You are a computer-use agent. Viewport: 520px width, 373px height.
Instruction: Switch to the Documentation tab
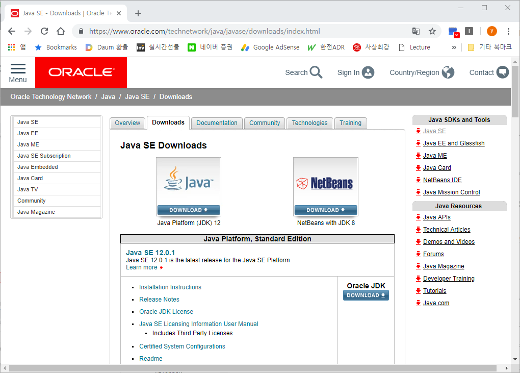(217, 123)
